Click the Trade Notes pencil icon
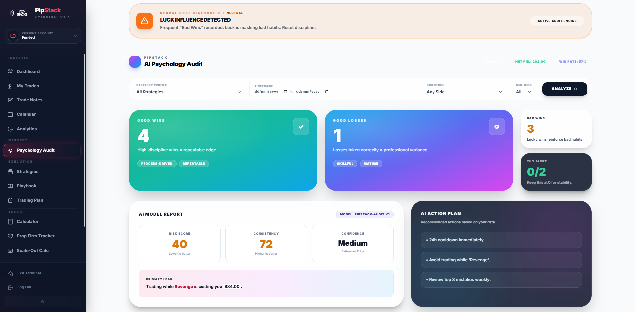The image size is (635, 312). 10,100
